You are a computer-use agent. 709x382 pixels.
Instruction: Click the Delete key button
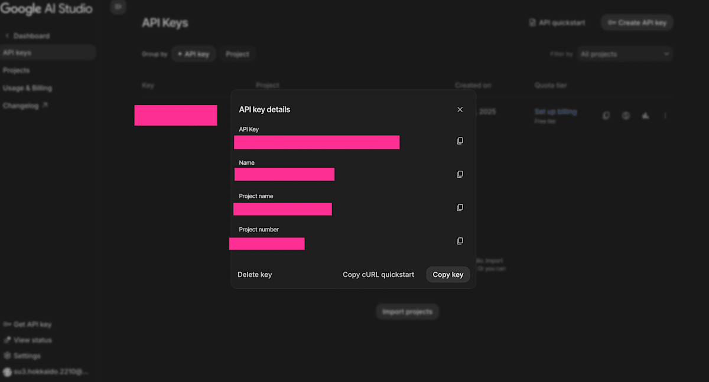[x=255, y=275]
